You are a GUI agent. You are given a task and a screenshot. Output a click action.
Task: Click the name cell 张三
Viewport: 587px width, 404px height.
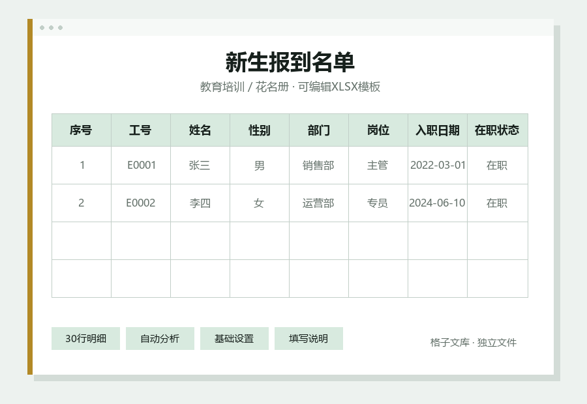coord(200,166)
